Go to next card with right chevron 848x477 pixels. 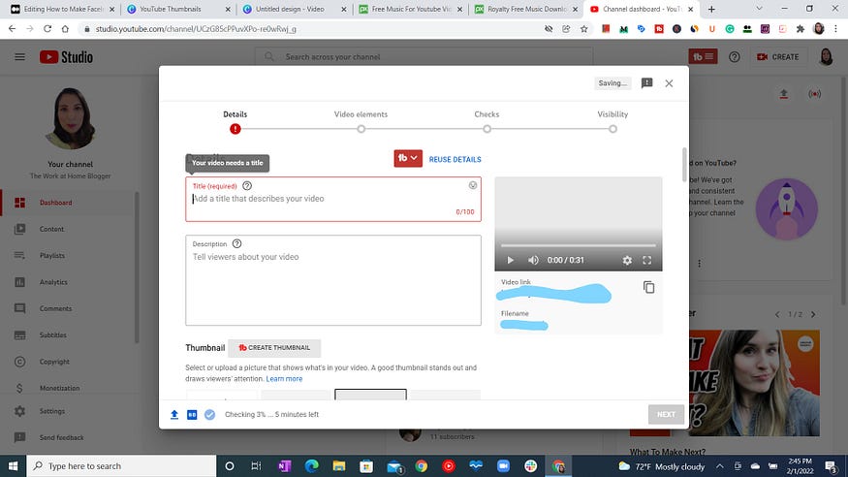(813, 314)
